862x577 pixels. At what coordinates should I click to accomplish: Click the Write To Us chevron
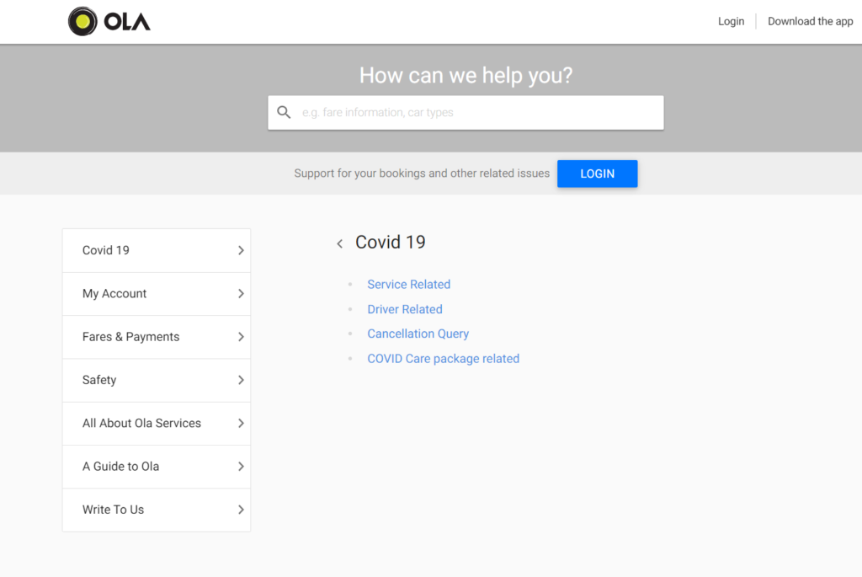[241, 510]
